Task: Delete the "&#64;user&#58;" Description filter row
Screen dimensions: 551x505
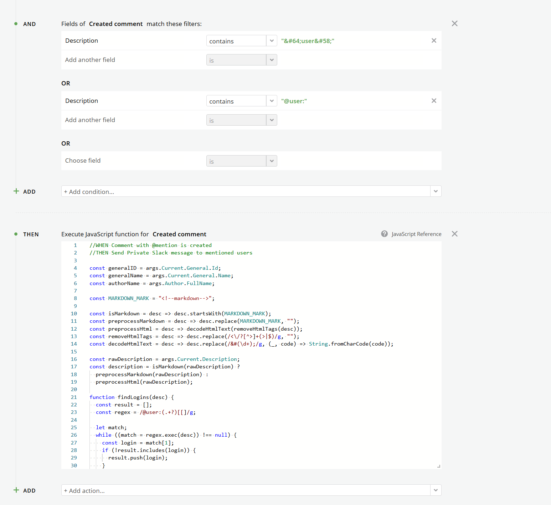Action: click(x=434, y=41)
